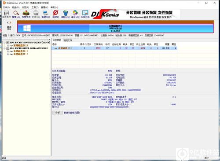Expand the first partition node under HD1
Screen dimensions: 220x161
(x=8, y=51)
